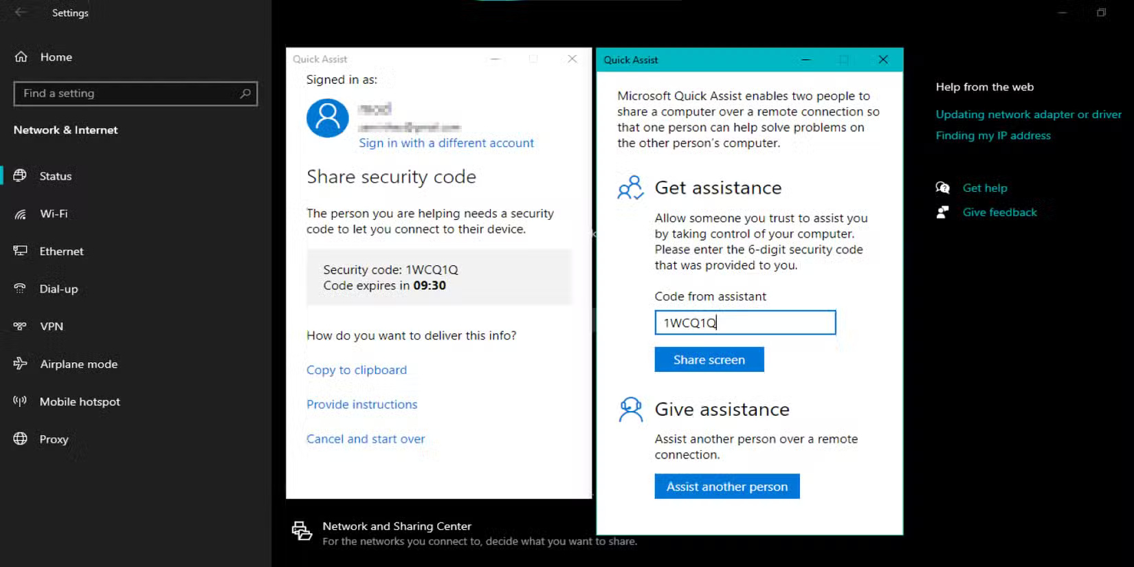The image size is (1134, 567).
Task: Select the Airplane mode icon
Action: tap(21, 364)
